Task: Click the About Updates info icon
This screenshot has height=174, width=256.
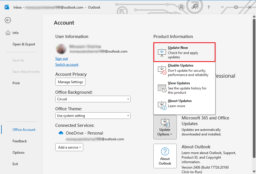Action: pyautogui.click(x=162, y=105)
